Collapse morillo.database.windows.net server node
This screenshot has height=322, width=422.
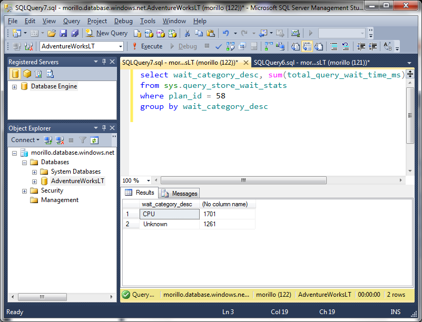pos(15,153)
